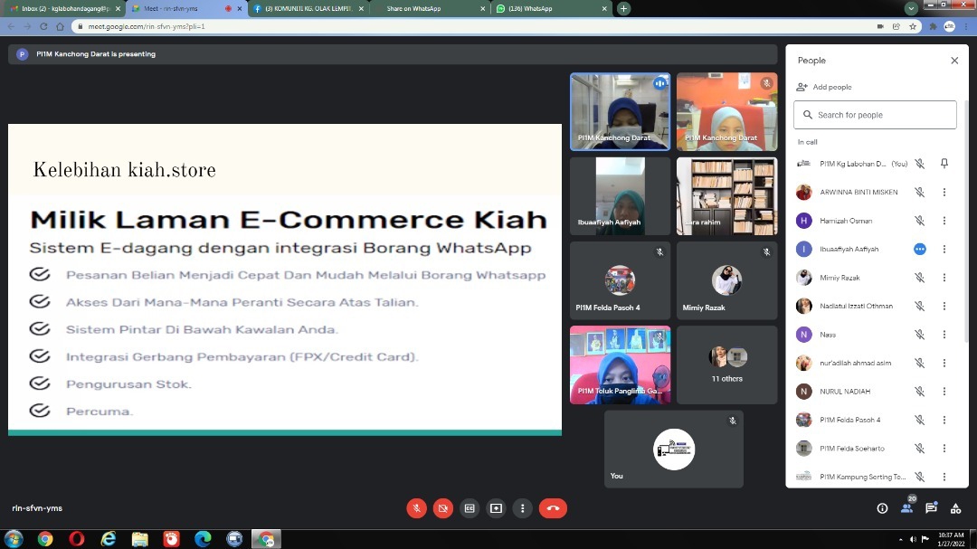This screenshot has height=549, width=977.
Task: Click muted mic icon for PI1M Felda Pasoh 4 row
Action: (x=920, y=420)
